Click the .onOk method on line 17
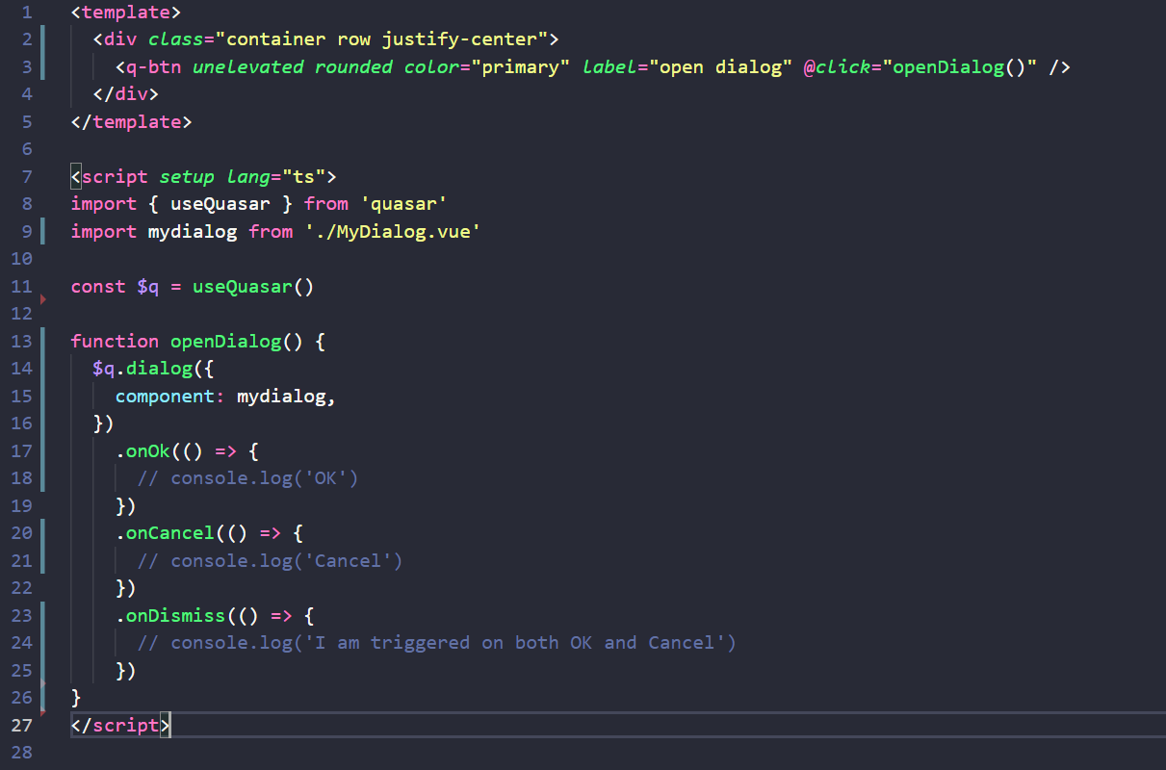 point(143,450)
